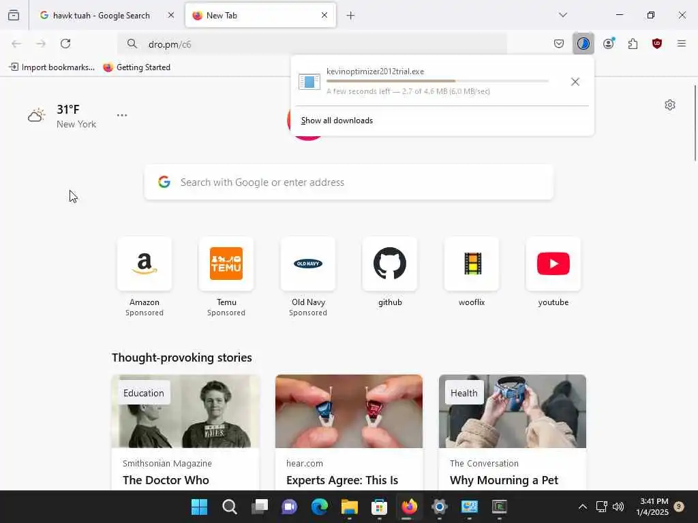Open Smithsonian Magazine The Doctor Who story
The width and height of the screenshot is (698, 523).
point(185,432)
